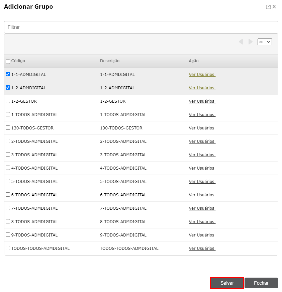Click Ver Usuários in 6-TODOS-ADMDIGITAL row
Viewport: 282px width, 292px height.
(x=202, y=195)
